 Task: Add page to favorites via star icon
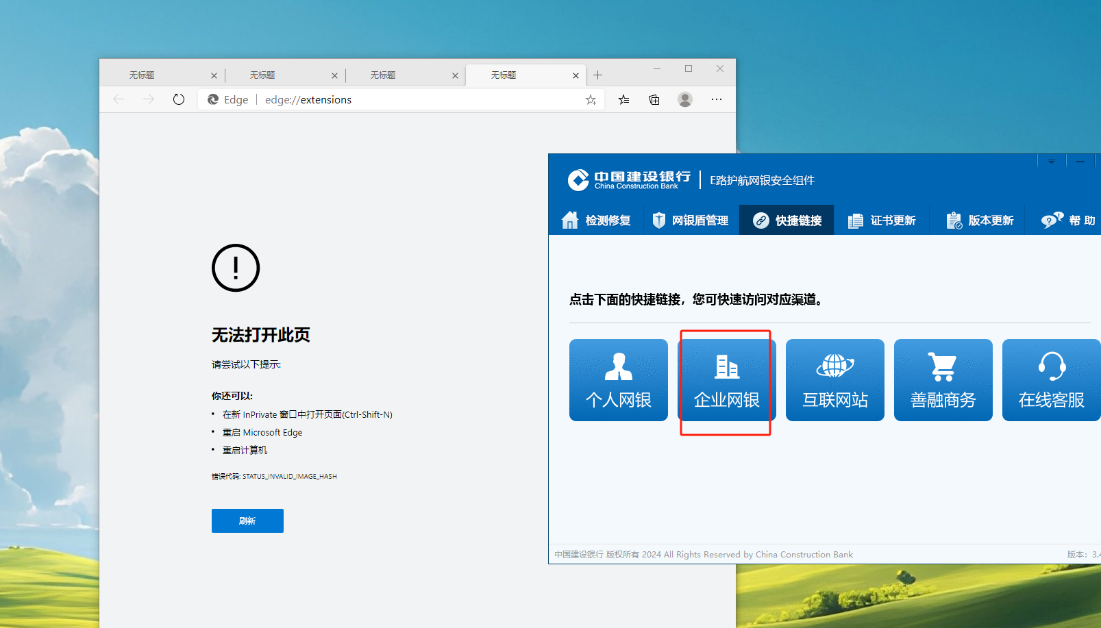(x=591, y=100)
